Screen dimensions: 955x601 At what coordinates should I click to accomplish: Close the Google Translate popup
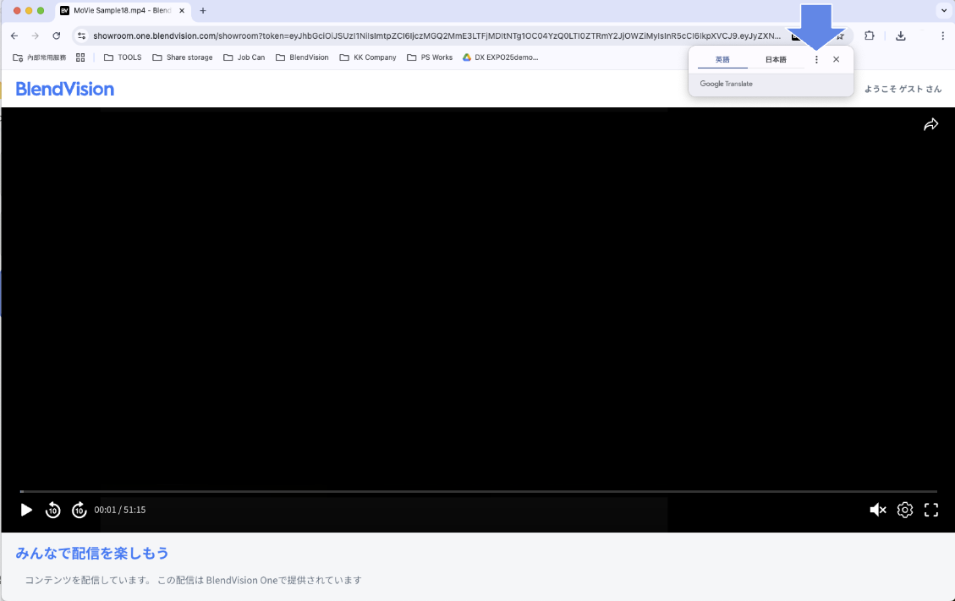pos(837,60)
